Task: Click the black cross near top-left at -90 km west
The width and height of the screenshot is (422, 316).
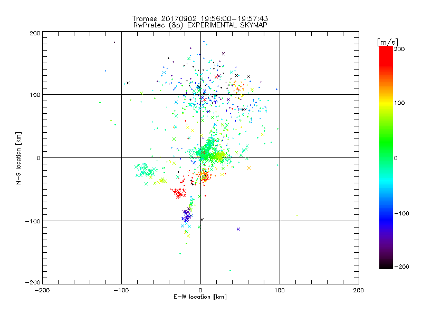Action: click(x=128, y=83)
